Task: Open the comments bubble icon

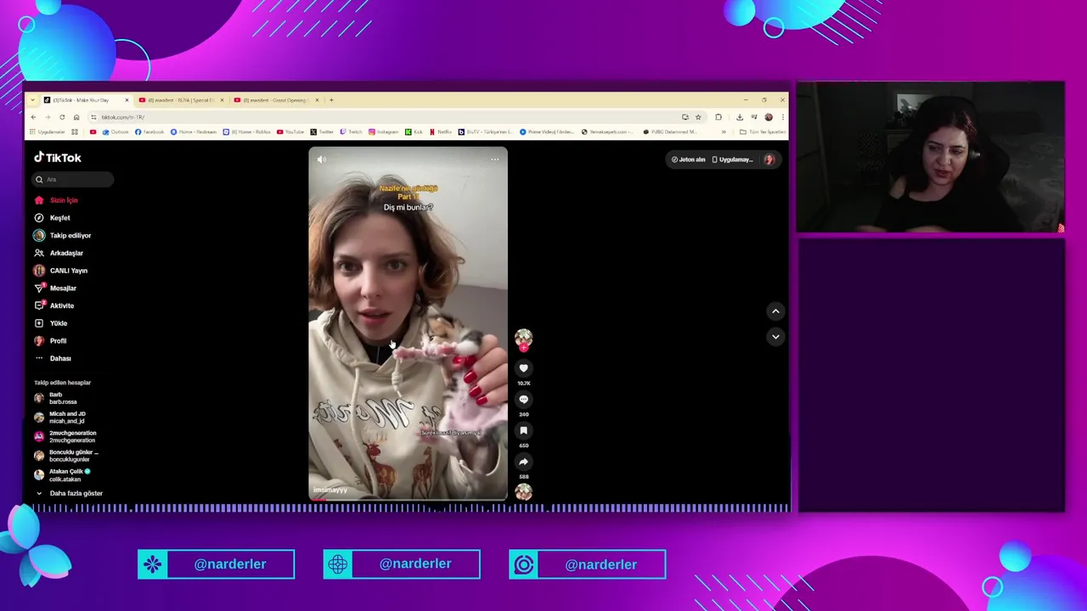Action: [523, 400]
